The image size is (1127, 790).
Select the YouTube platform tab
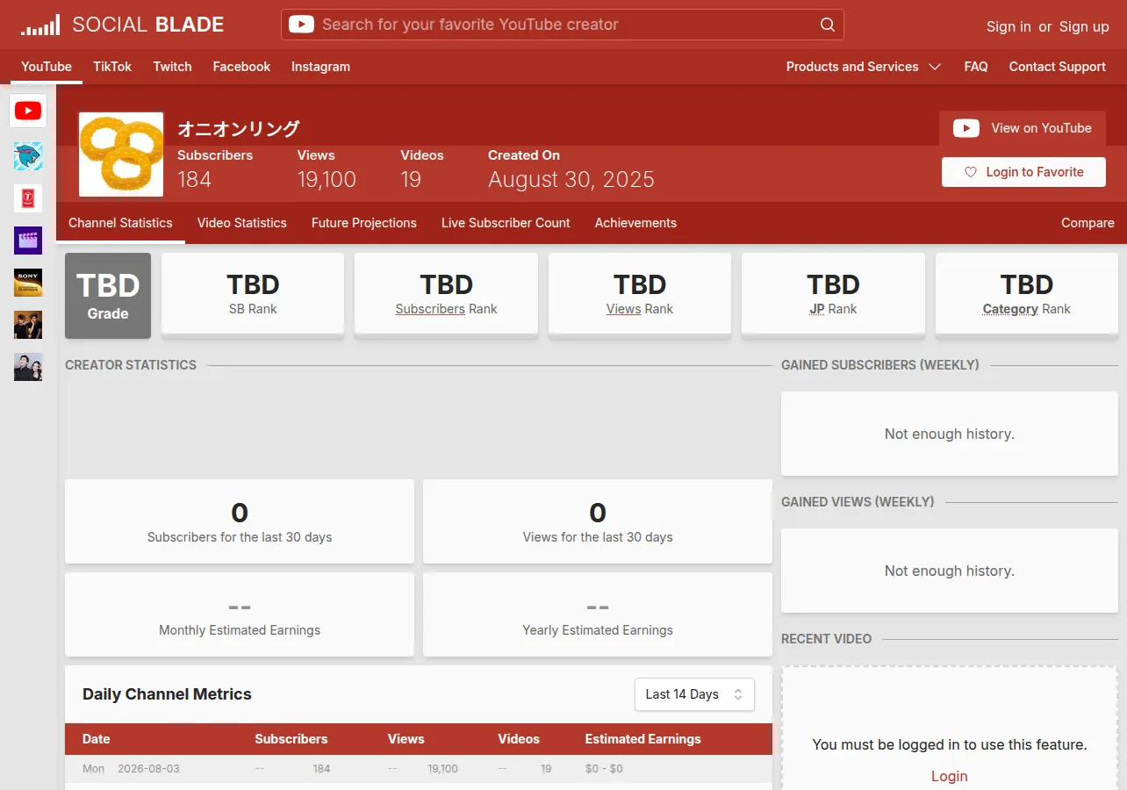click(47, 67)
